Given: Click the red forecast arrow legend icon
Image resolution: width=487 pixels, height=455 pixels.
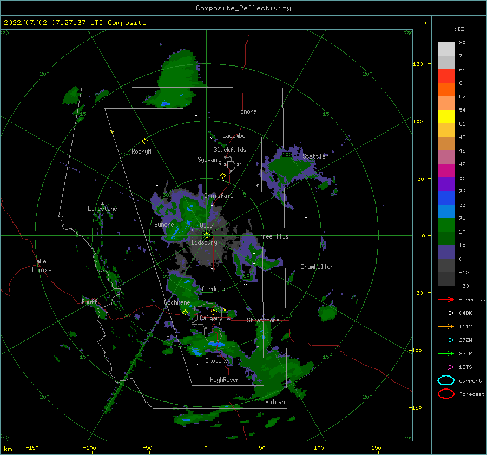Looking at the screenshot, I should [x=446, y=299].
